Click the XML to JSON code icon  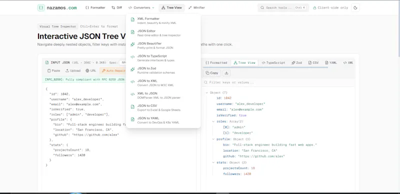132,94
